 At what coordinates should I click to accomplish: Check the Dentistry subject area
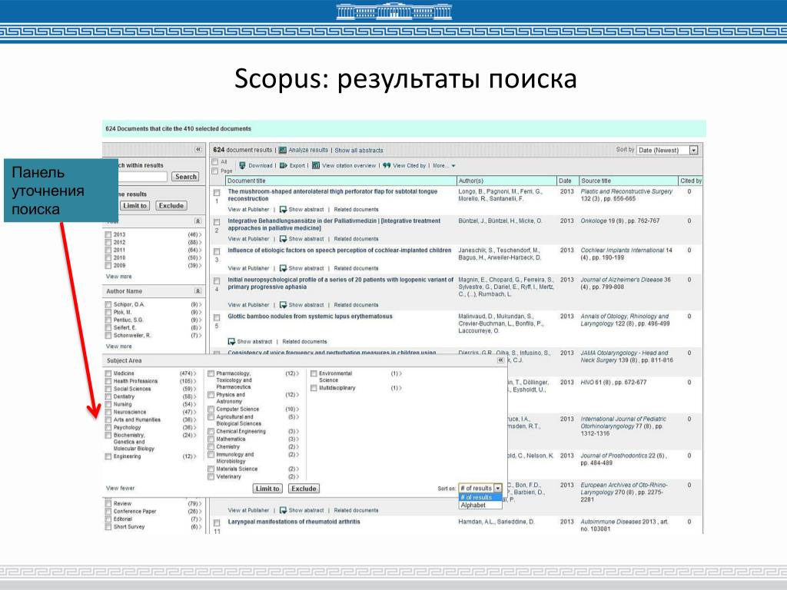(x=108, y=396)
